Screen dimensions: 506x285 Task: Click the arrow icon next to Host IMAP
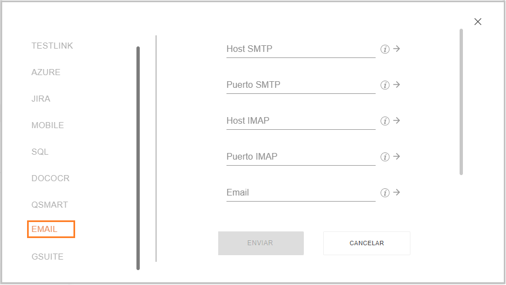click(397, 120)
